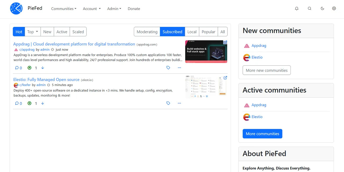This screenshot has width=344, height=172.
Task: Click the tag icon on Appdrag post
Action: click(x=168, y=68)
